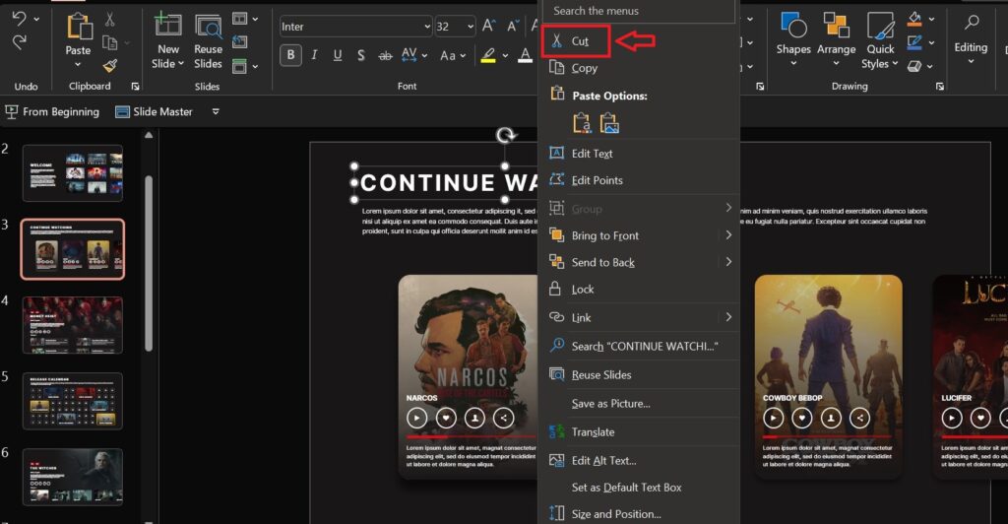Click the font color A swatch
Viewport: 1008px width, 524px height.
click(x=526, y=56)
